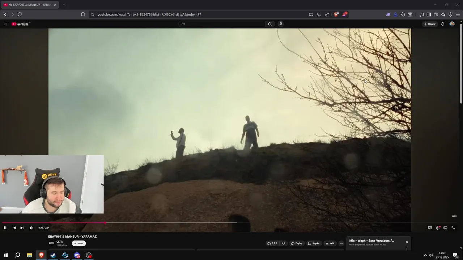
Task: Toggle the Brave sidebar panel
Action: 429,14
